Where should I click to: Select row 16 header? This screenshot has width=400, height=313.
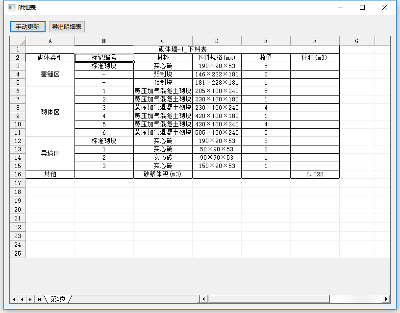18,174
